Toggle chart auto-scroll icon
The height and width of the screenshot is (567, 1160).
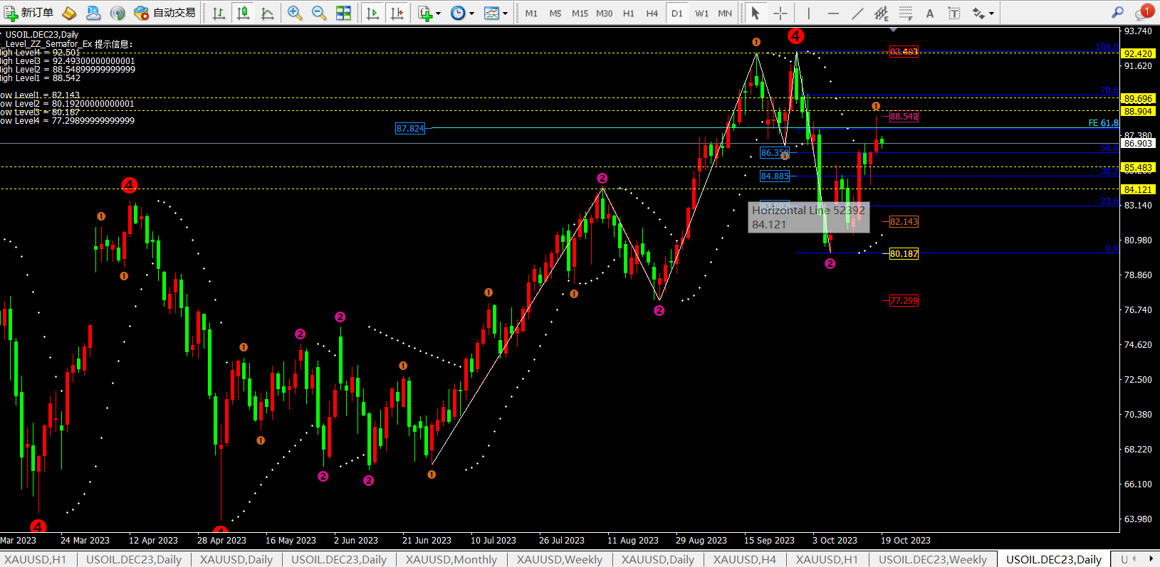(372, 13)
